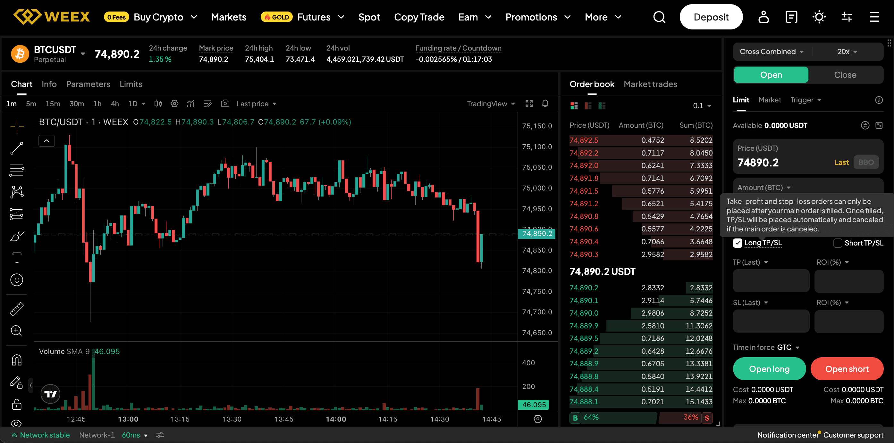Select the Open position toggle
This screenshot has width=894, height=443.
point(771,75)
